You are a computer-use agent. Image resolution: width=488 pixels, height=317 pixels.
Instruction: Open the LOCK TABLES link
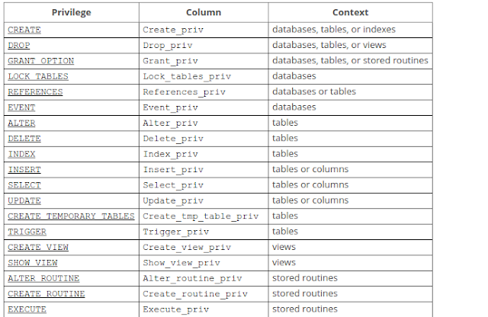click(x=38, y=76)
